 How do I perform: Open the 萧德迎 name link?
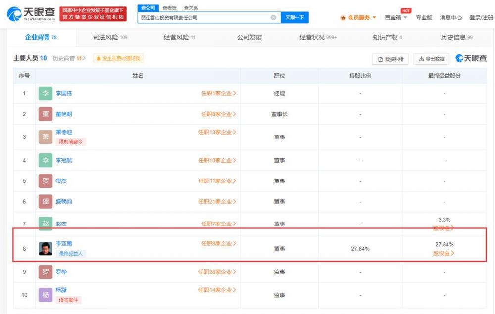click(64, 132)
